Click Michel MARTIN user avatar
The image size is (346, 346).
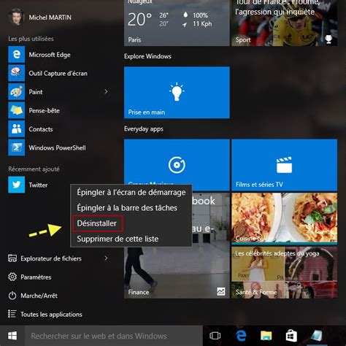[16, 17]
